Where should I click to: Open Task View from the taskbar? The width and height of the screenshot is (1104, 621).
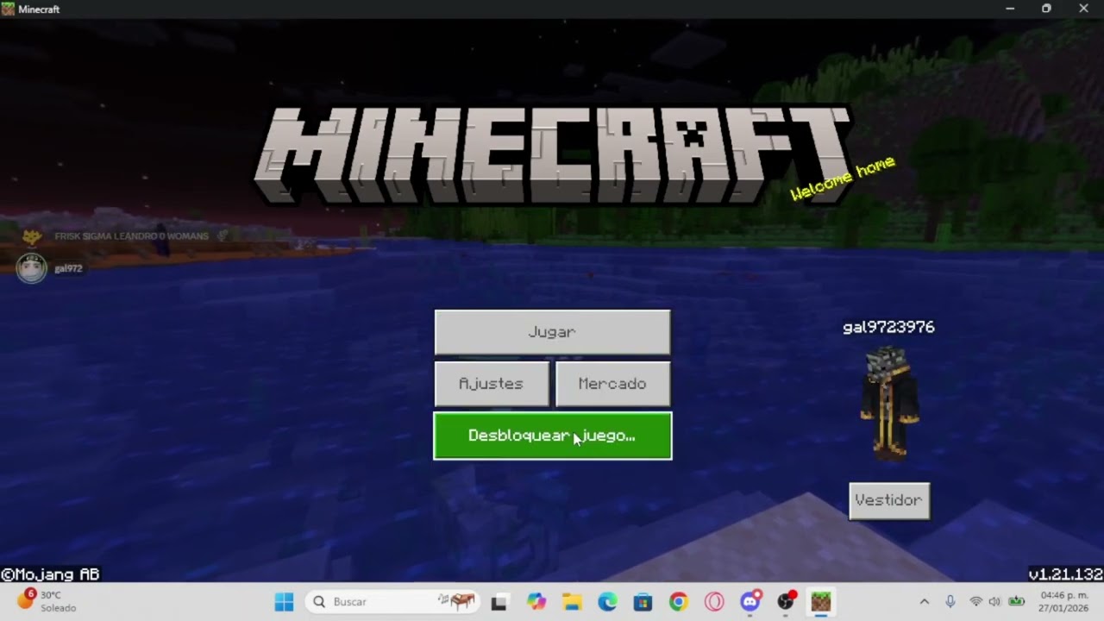coord(499,602)
